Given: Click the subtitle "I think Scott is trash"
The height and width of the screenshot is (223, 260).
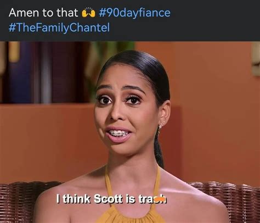Looking at the screenshot, I should (x=111, y=199).
